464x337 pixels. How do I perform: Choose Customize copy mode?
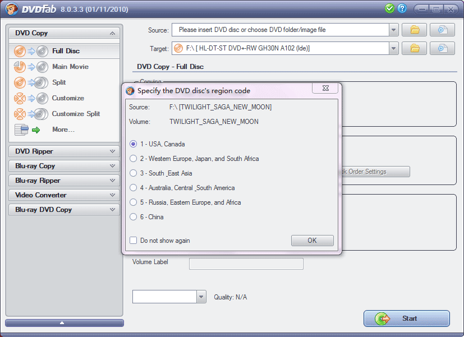click(x=64, y=98)
